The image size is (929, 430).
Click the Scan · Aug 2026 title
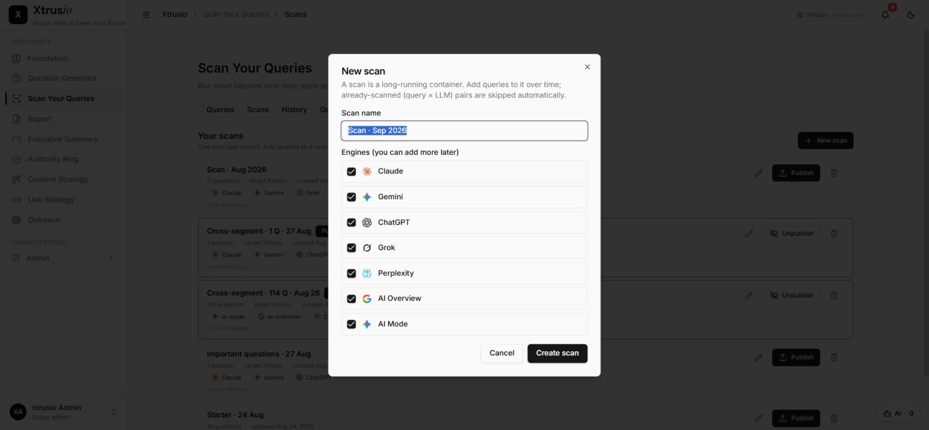click(236, 170)
